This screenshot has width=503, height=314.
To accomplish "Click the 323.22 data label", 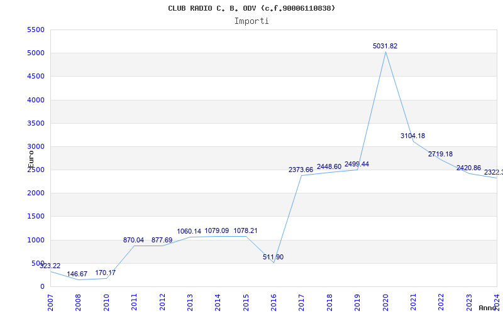I will [x=50, y=266].
